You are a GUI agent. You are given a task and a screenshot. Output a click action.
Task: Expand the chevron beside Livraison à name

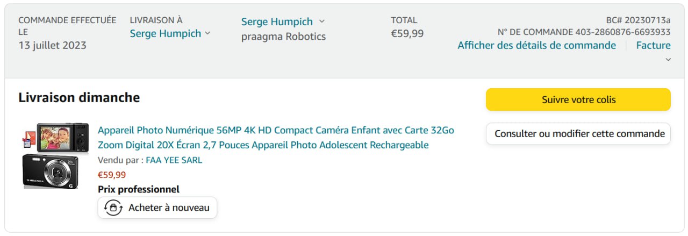click(x=208, y=33)
